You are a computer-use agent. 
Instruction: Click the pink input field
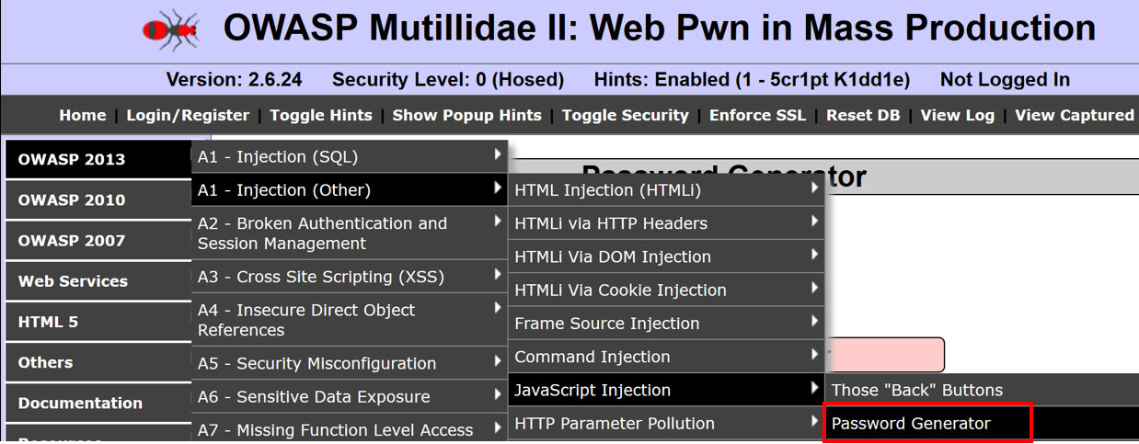(885, 355)
